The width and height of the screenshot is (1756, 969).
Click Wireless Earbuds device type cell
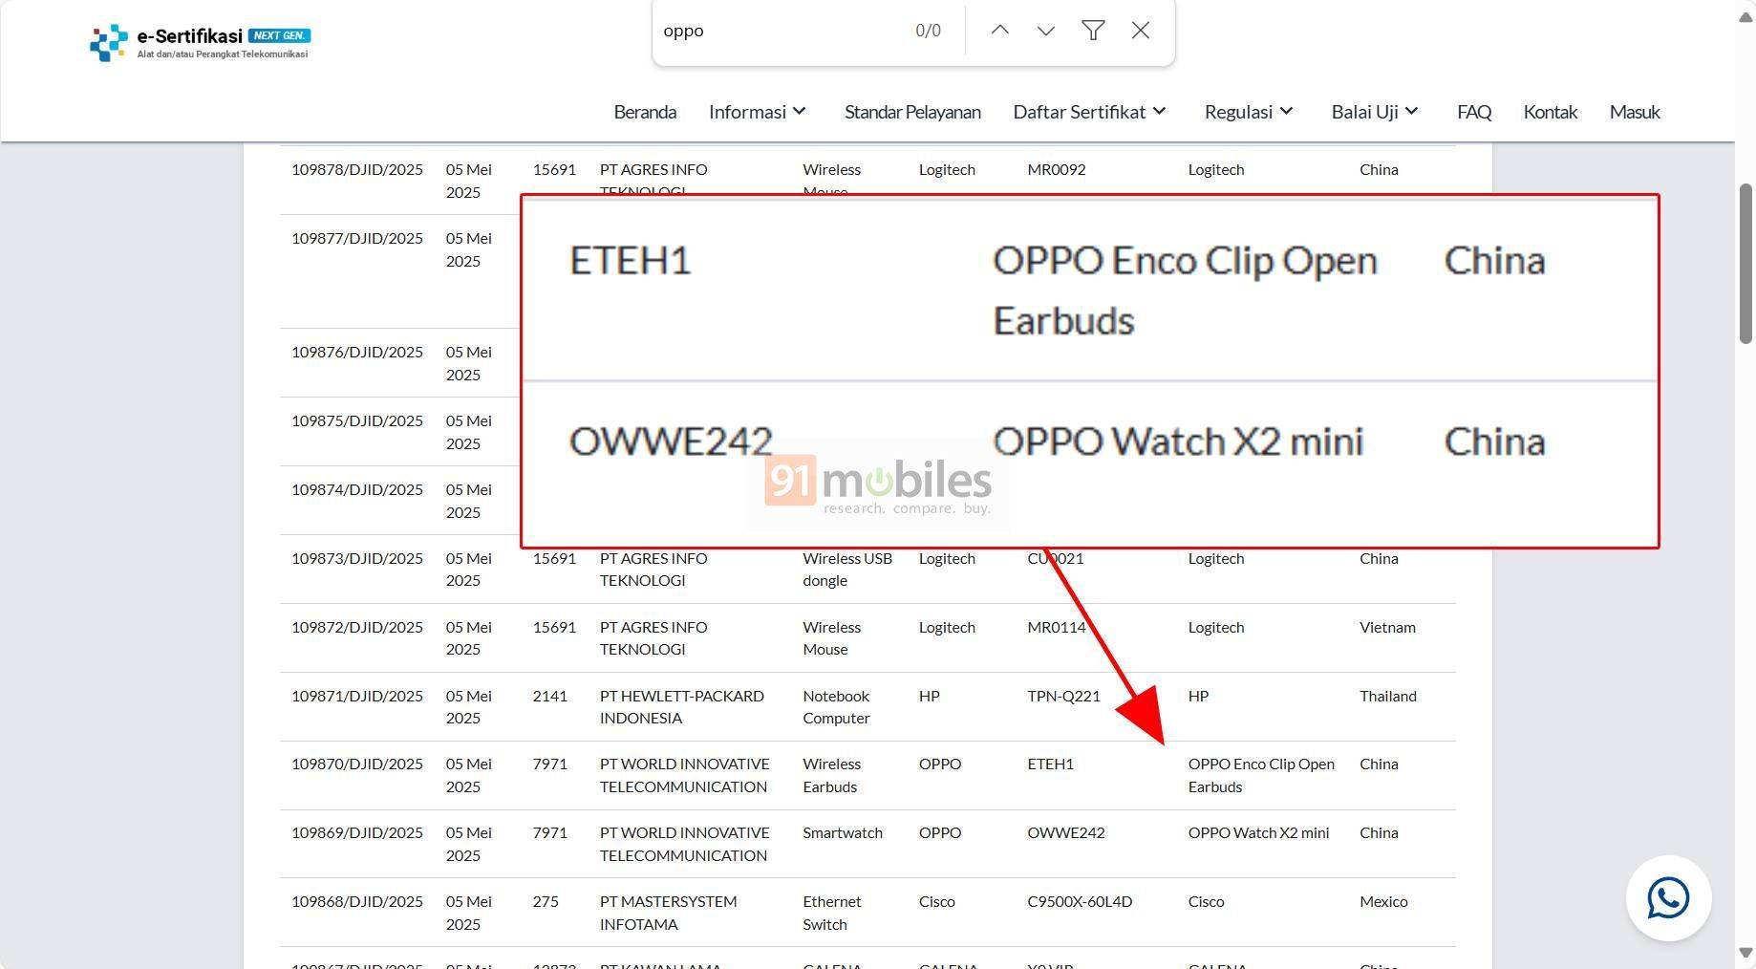click(x=831, y=776)
